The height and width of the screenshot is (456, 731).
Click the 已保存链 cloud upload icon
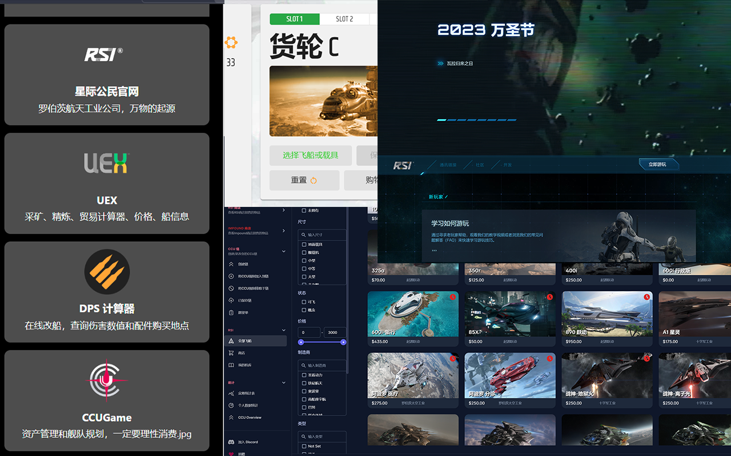pyautogui.click(x=231, y=300)
